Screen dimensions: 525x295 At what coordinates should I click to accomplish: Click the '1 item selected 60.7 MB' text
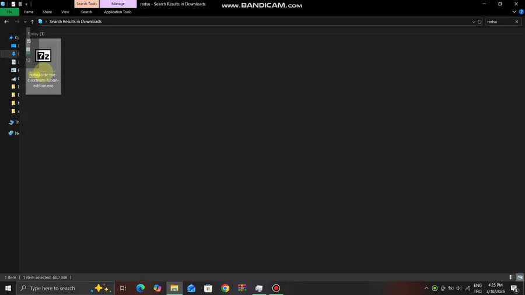click(45, 278)
